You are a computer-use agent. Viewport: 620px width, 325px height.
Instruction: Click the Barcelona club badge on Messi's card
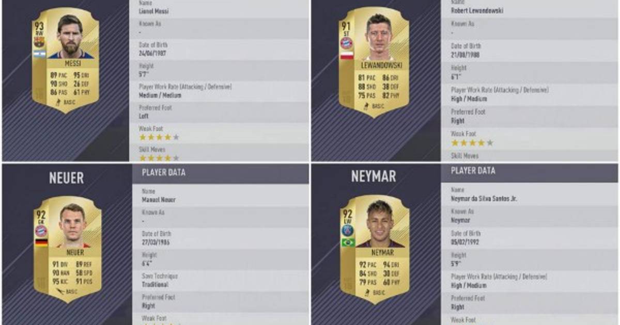pos(39,42)
